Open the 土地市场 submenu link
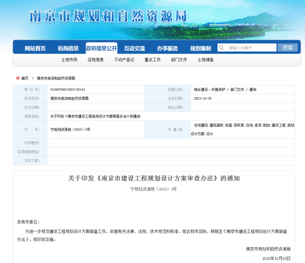This screenshot has width=305, height=263. tap(69, 60)
